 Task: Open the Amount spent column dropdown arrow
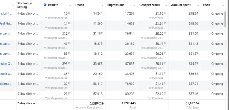[x=198, y=5]
